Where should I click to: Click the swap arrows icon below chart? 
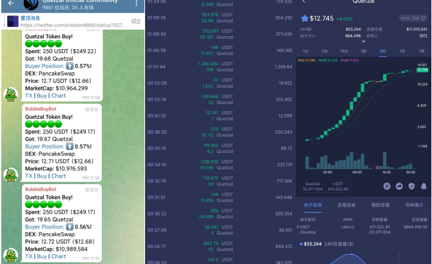pyautogui.click(x=387, y=186)
